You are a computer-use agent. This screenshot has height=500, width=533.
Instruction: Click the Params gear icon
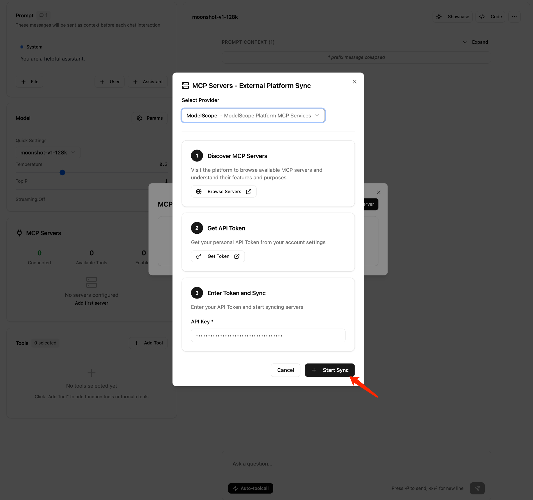[139, 118]
